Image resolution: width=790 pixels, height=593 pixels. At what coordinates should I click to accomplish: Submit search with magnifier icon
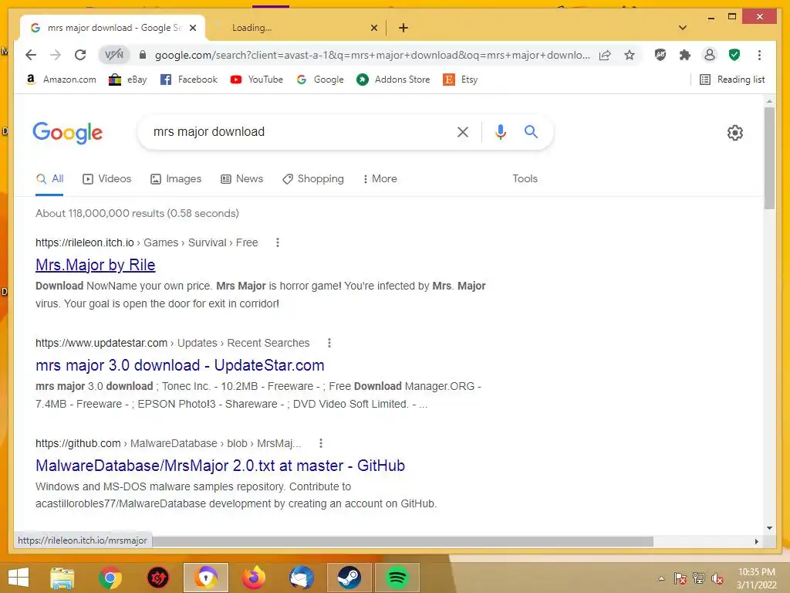531,131
